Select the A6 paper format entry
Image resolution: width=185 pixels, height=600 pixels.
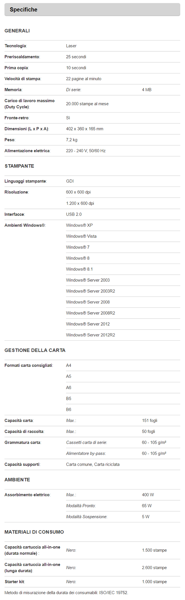69,388
